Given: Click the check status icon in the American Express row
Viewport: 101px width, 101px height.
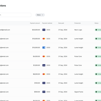Looking at the screenshot, I should [96, 47].
